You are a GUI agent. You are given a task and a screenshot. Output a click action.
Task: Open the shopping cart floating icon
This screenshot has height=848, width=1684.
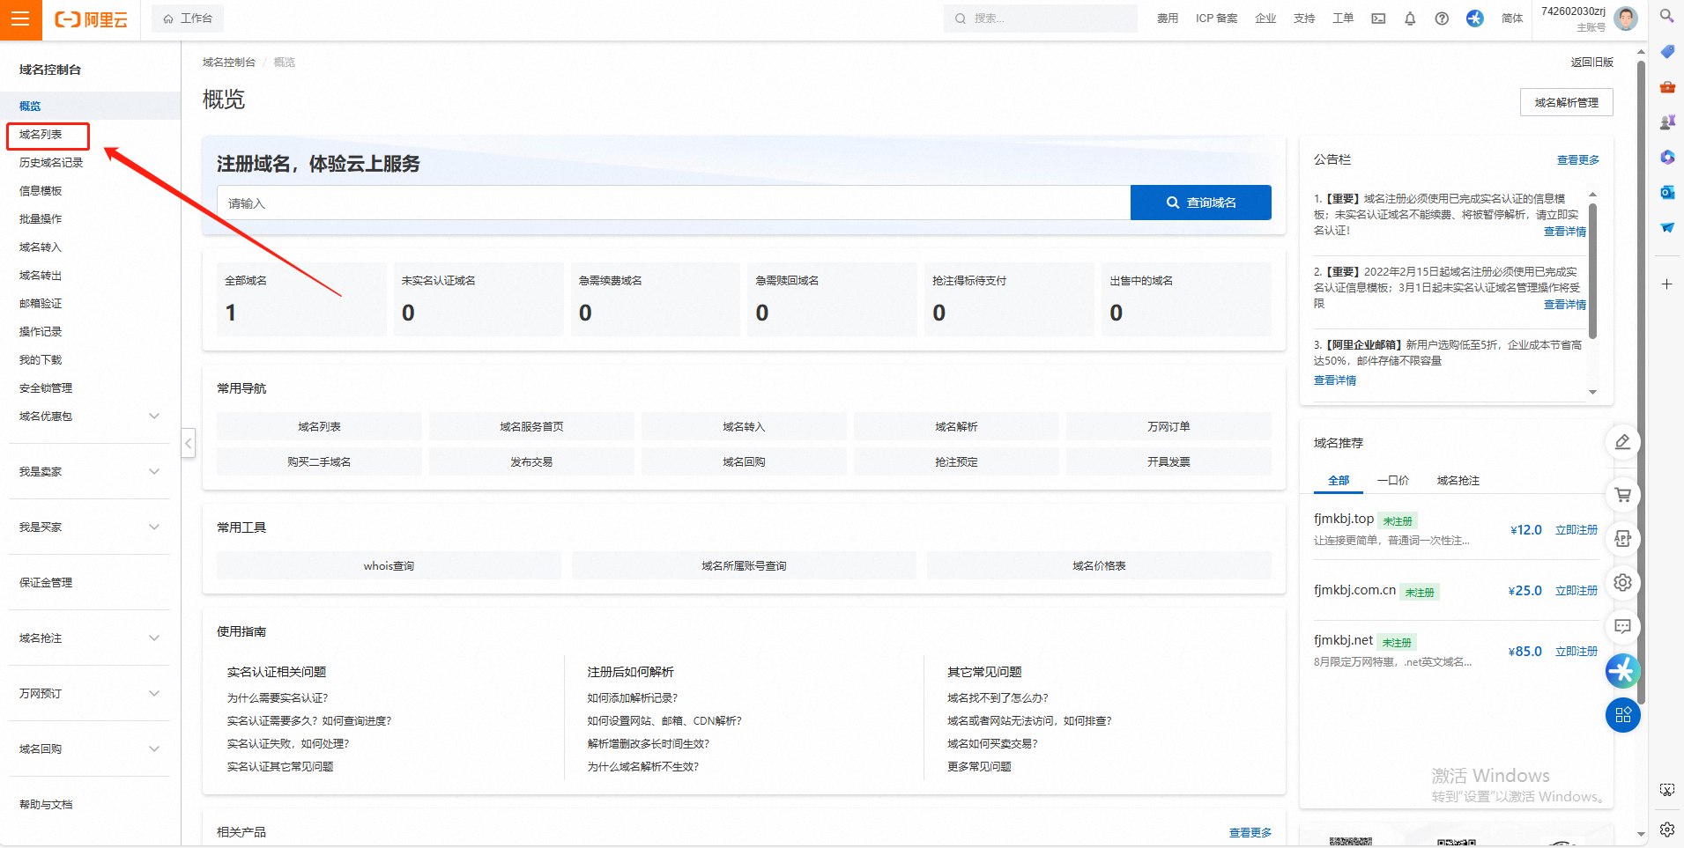[x=1622, y=495]
